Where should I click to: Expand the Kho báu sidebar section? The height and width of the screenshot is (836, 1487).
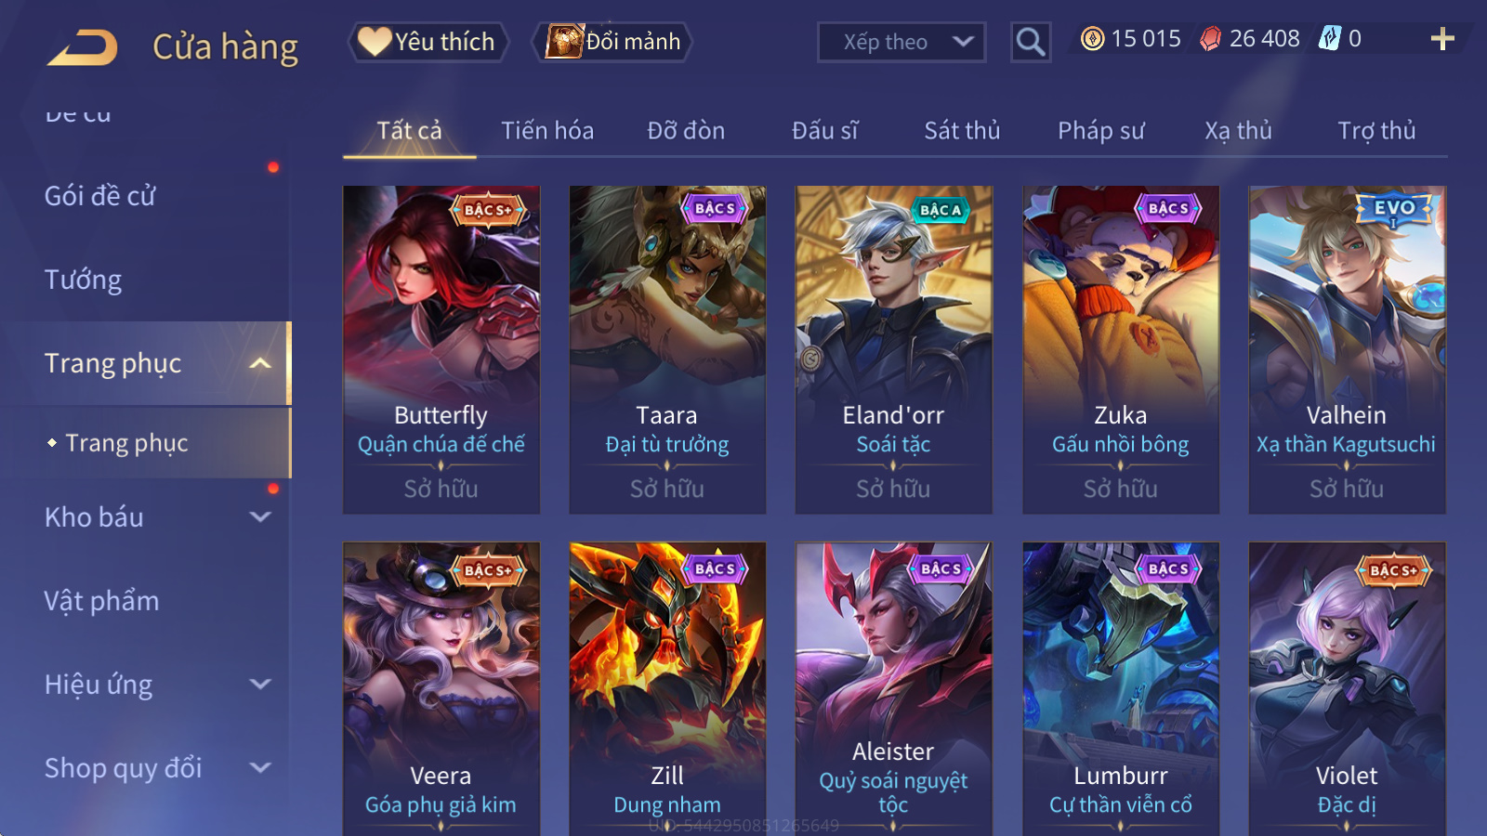click(260, 517)
